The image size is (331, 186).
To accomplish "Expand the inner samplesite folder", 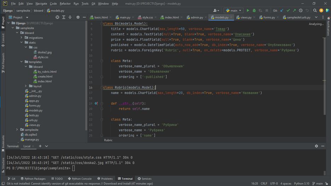I will [17, 130].
